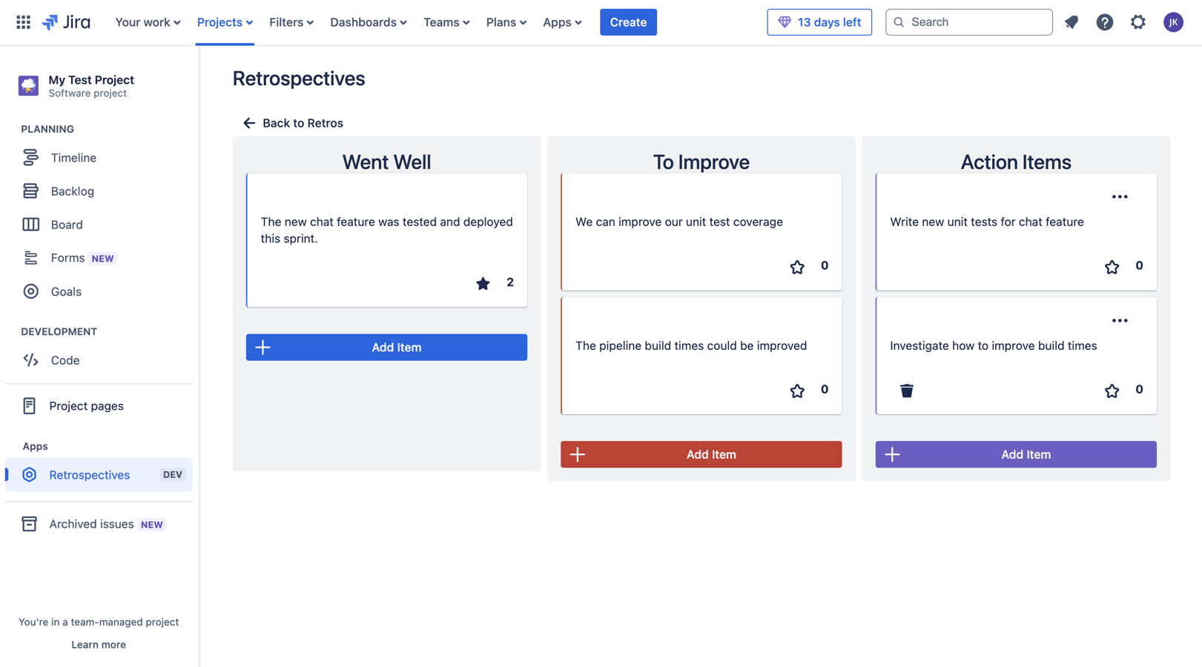Click the Retrospectives app icon in sidebar
This screenshot has height=667, width=1202.
[29, 475]
